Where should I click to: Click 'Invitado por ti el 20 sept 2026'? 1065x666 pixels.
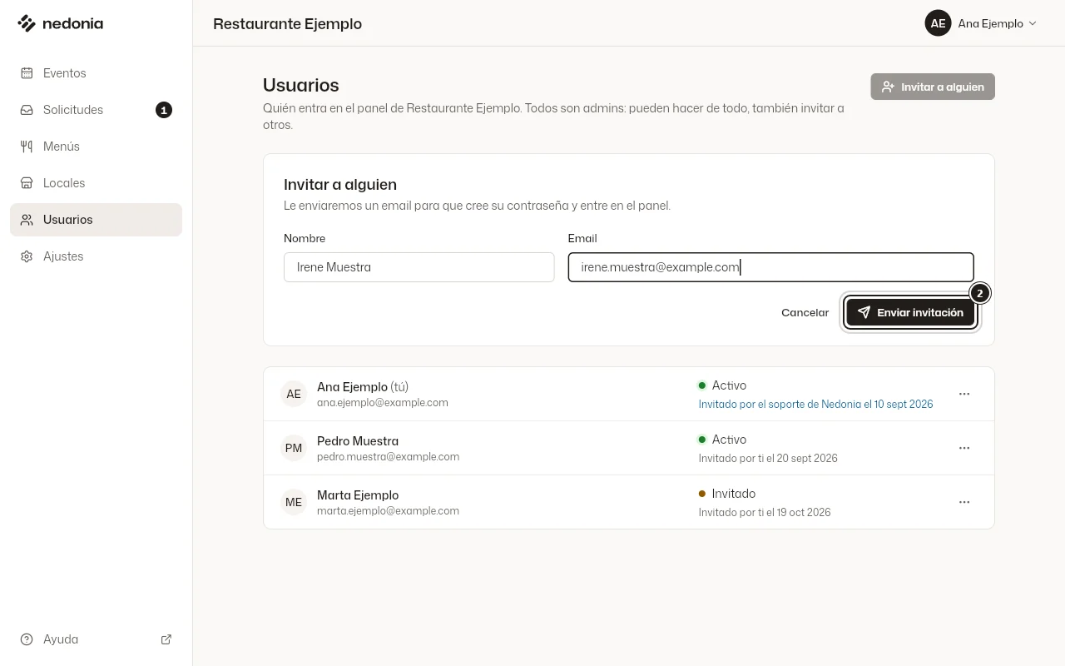tap(768, 458)
